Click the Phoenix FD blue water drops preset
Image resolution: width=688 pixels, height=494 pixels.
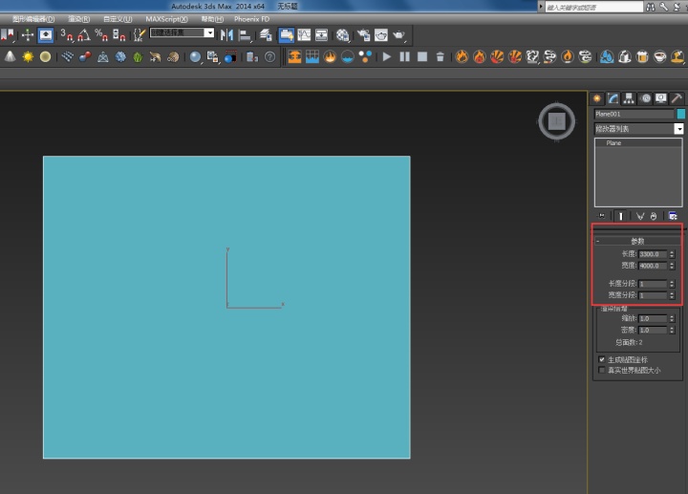coord(607,56)
